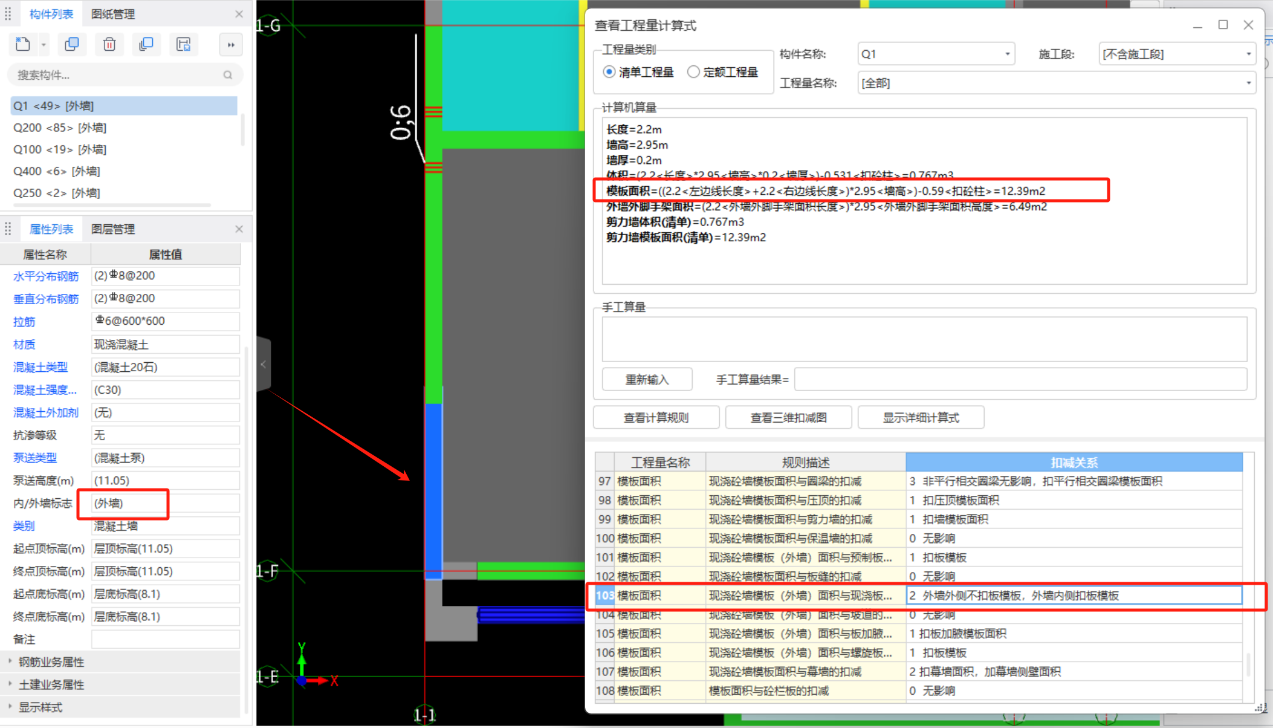Screen dimensions: 1273x728
Task: Open the 施工段 dropdown
Action: (x=1177, y=54)
